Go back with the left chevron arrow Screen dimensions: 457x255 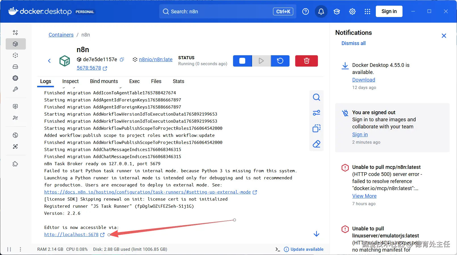[49, 61]
